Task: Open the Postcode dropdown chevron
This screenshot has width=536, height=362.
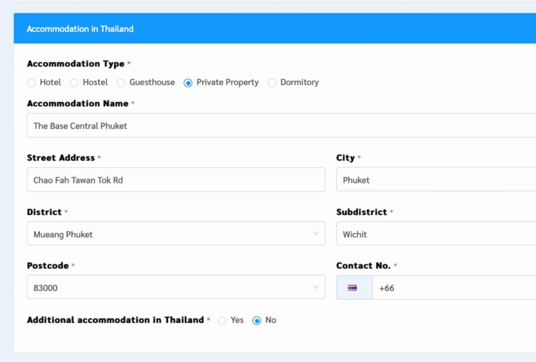Action: click(316, 287)
